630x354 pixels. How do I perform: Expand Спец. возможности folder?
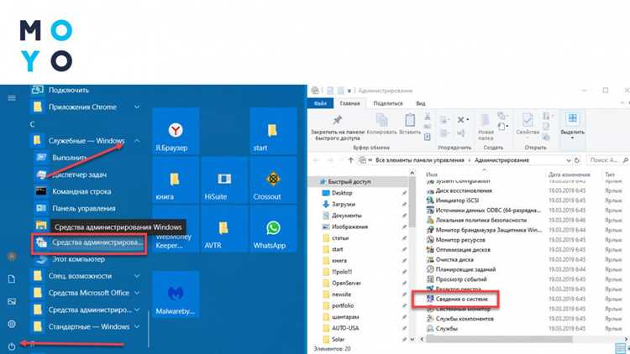[137, 276]
